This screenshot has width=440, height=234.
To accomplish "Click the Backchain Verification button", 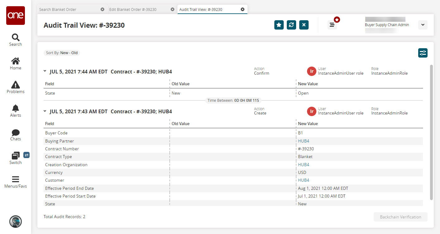I will tap(400, 217).
